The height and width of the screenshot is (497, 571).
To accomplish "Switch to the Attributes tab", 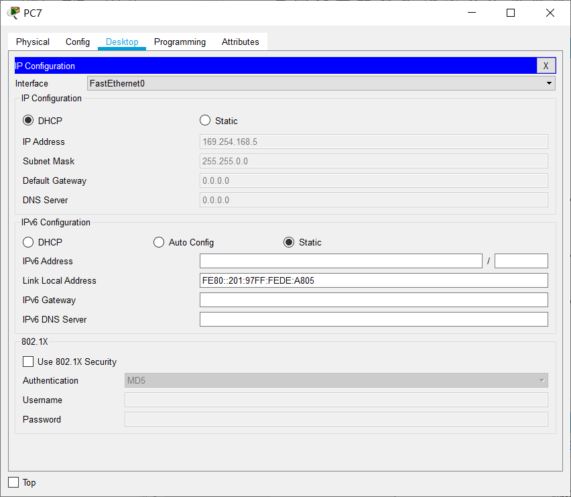I will pyautogui.click(x=241, y=42).
